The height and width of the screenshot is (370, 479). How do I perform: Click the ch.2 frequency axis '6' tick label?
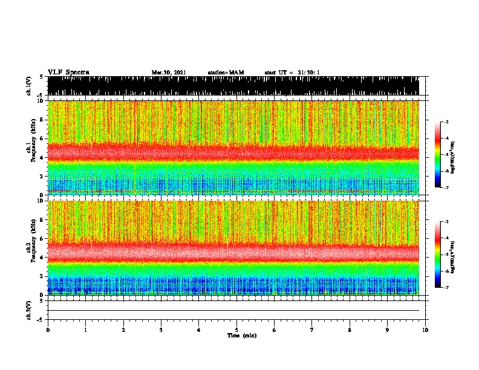[42, 239]
